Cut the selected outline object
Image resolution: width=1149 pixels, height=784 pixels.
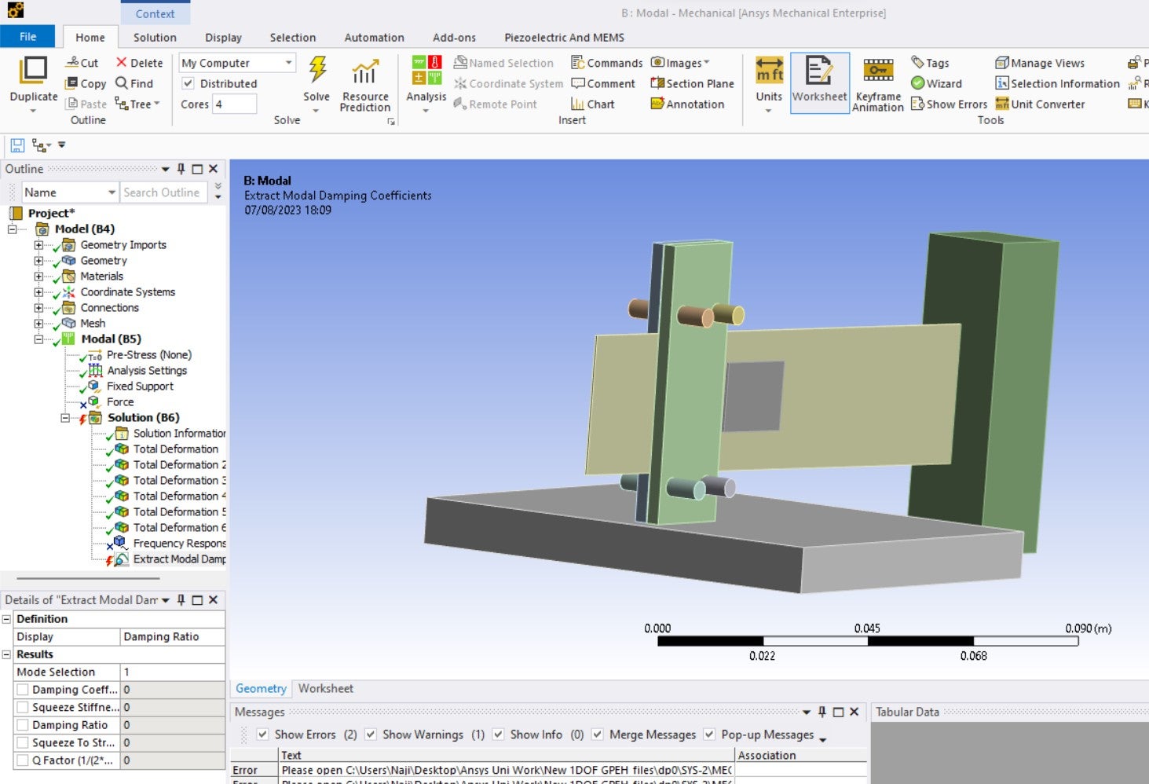pyautogui.click(x=82, y=63)
